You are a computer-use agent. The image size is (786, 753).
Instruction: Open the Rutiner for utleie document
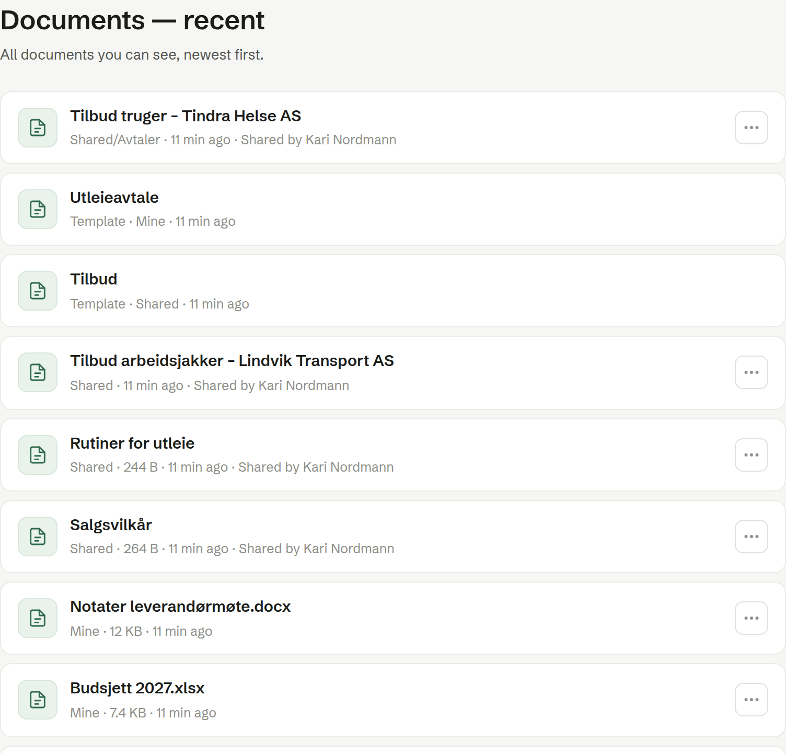click(x=132, y=443)
